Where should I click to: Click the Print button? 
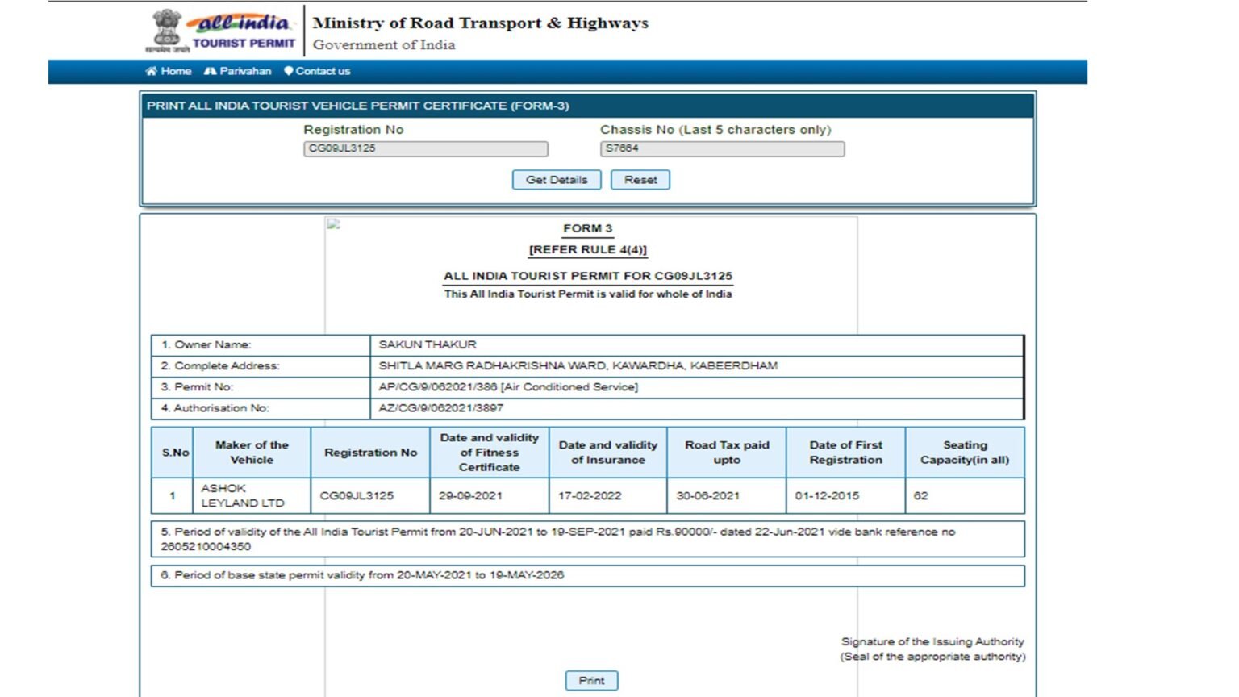591,680
